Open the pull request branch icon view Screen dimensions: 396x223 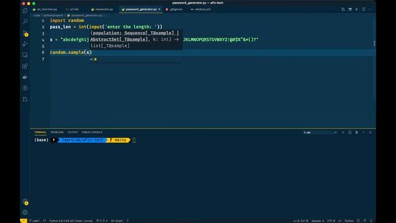tap(25, 99)
